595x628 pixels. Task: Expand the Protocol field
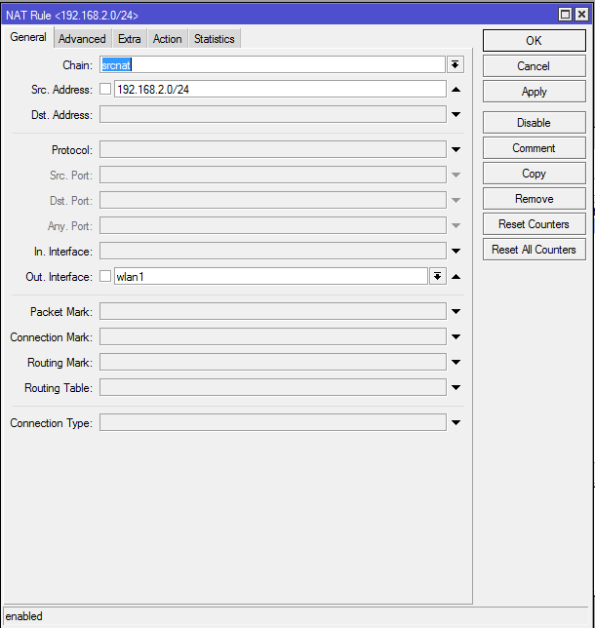(456, 149)
